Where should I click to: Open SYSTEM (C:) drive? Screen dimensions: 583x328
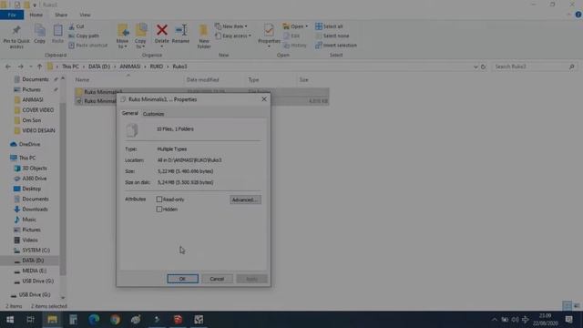click(x=32, y=251)
